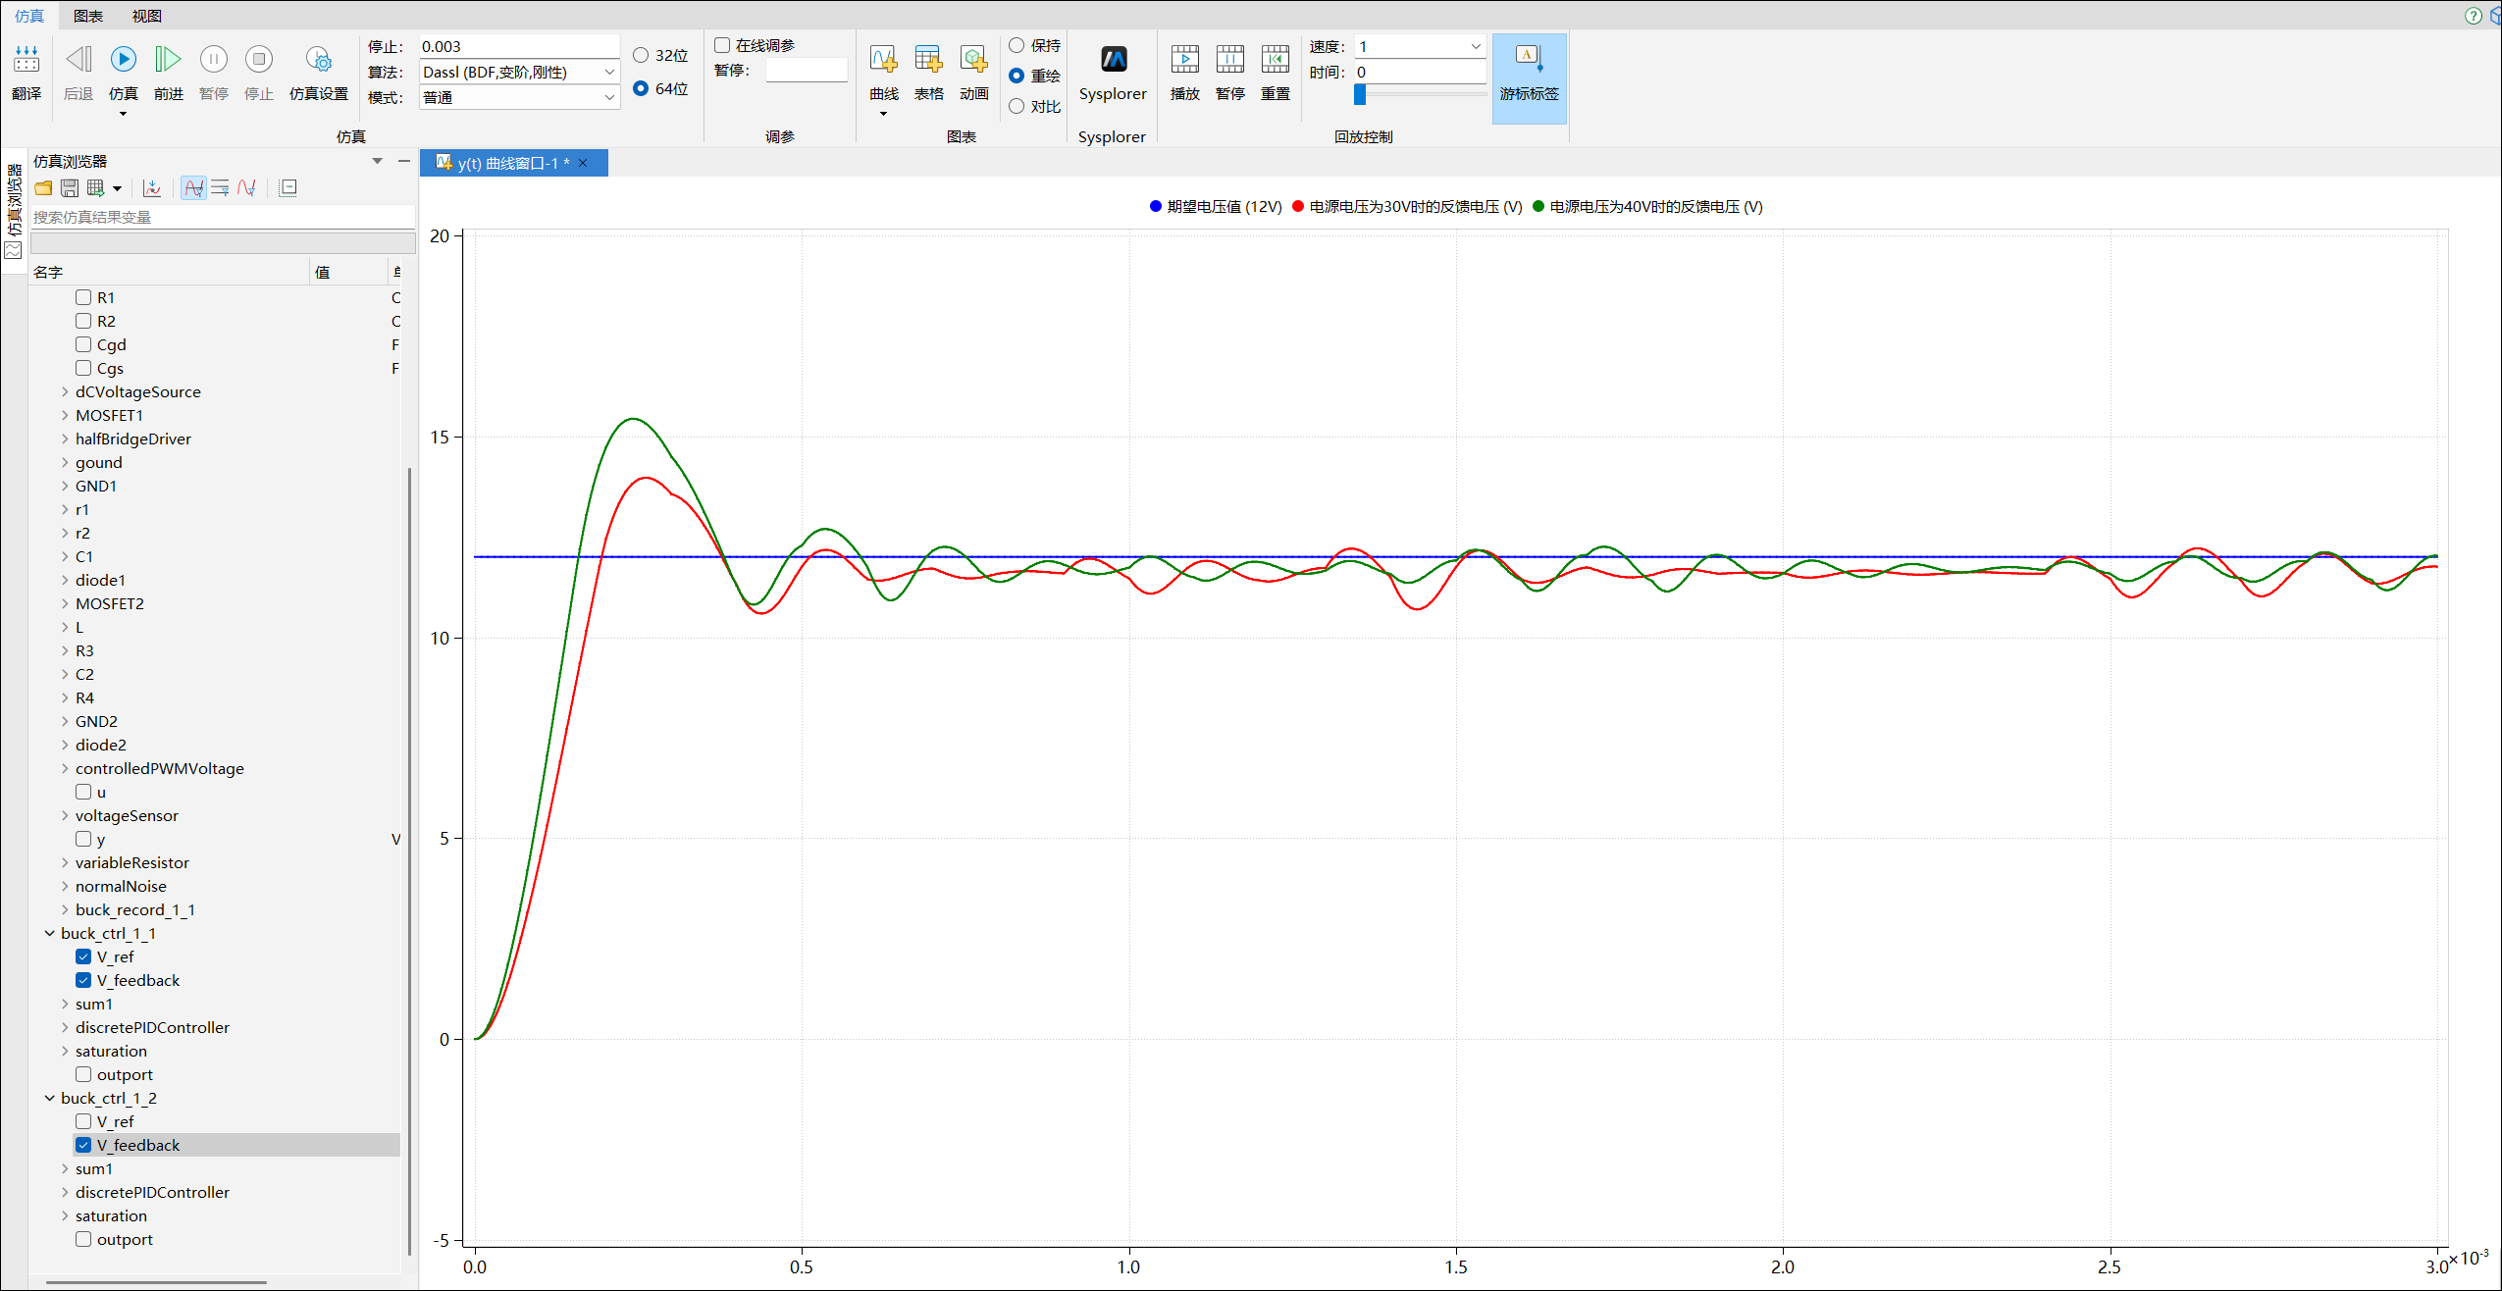2502x1291 pixels.
Task: Expand the discretePIDController tree node
Action: [65, 1027]
